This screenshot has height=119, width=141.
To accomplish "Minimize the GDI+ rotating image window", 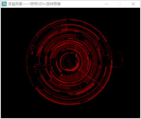I will (x=106, y=4).
